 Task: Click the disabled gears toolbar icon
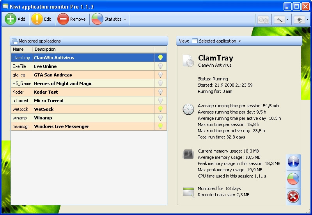[x=263, y=20]
